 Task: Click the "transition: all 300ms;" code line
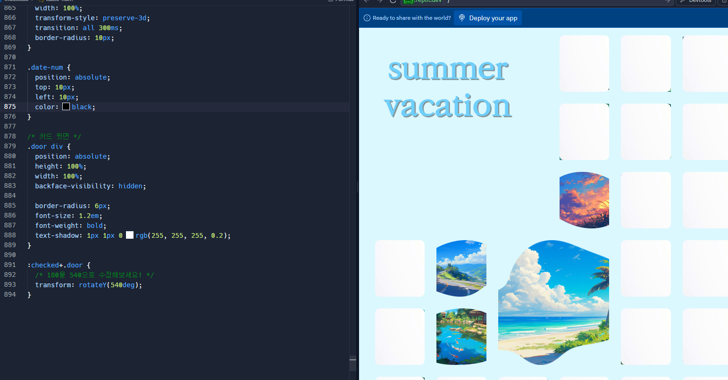click(x=78, y=28)
